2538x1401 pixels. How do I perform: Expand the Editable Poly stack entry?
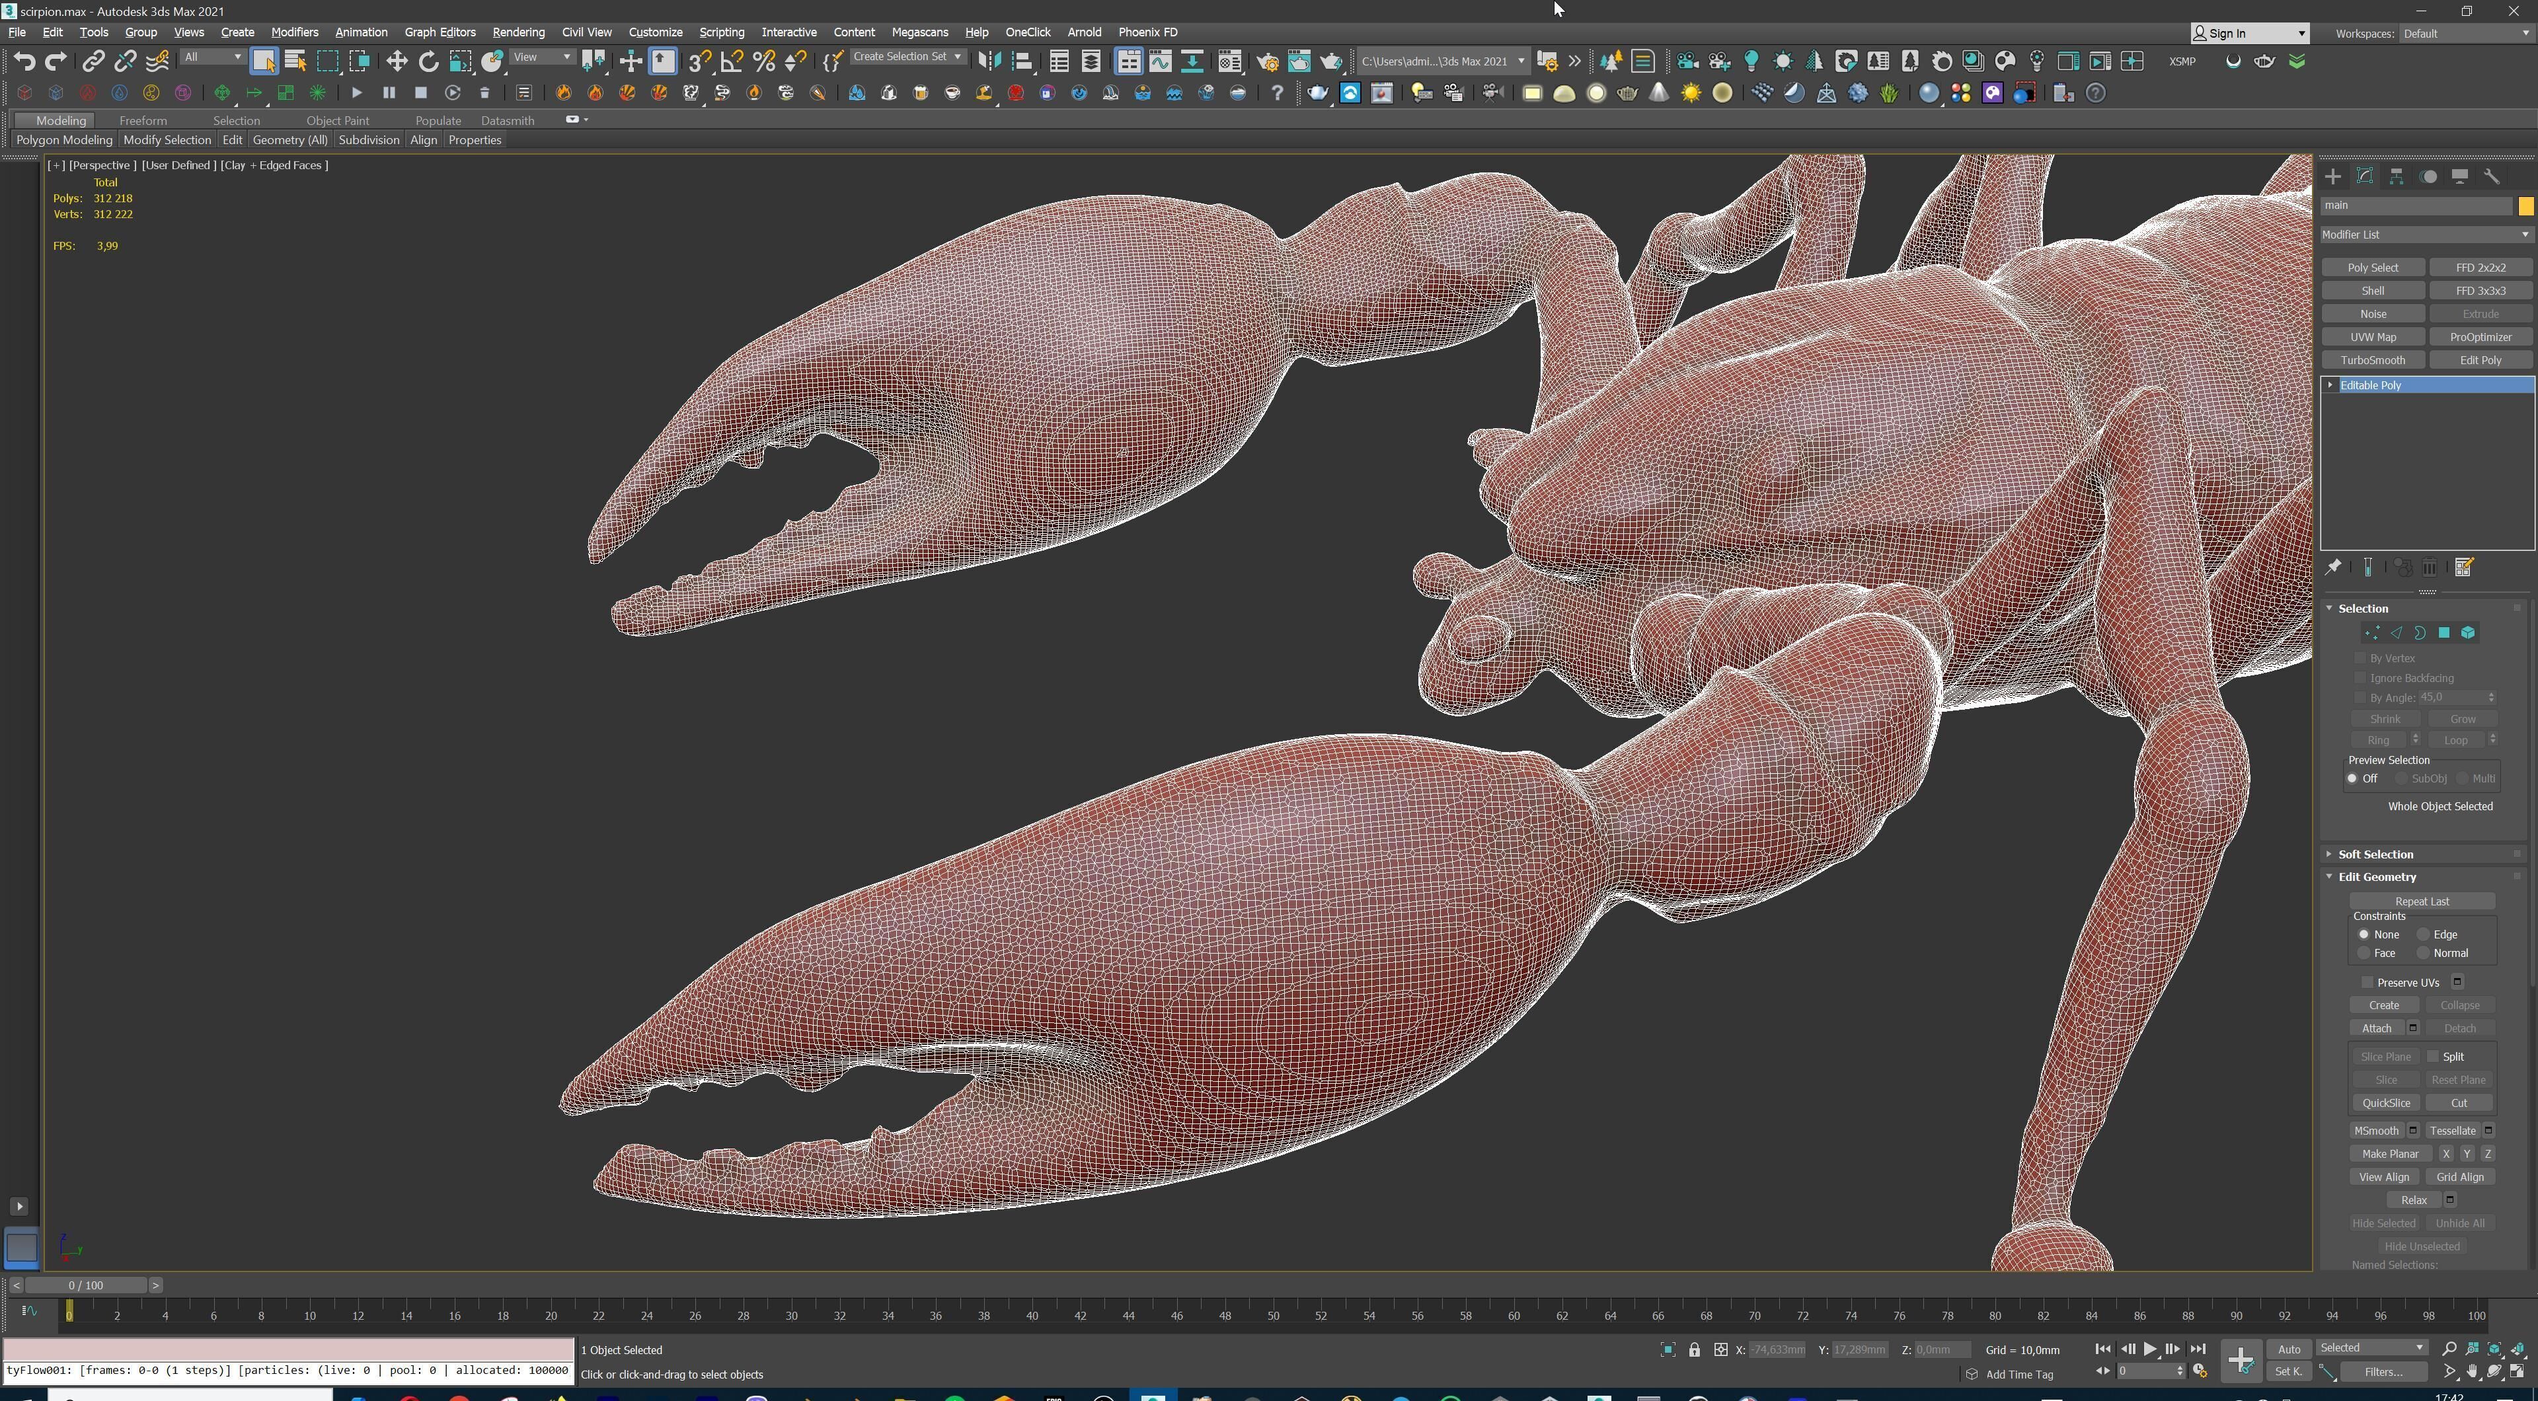2330,385
